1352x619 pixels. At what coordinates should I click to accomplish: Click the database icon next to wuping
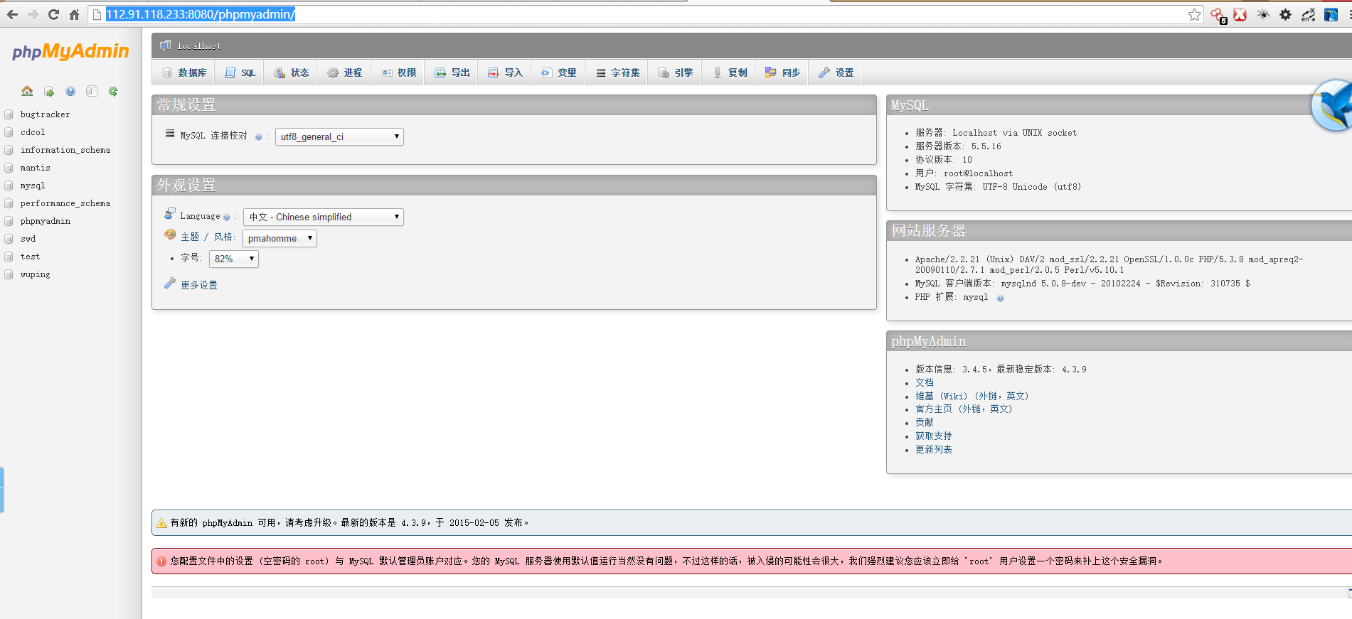click(x=9, y=274)
